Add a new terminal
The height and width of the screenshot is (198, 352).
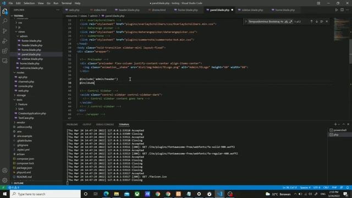(x=335, y=124)
